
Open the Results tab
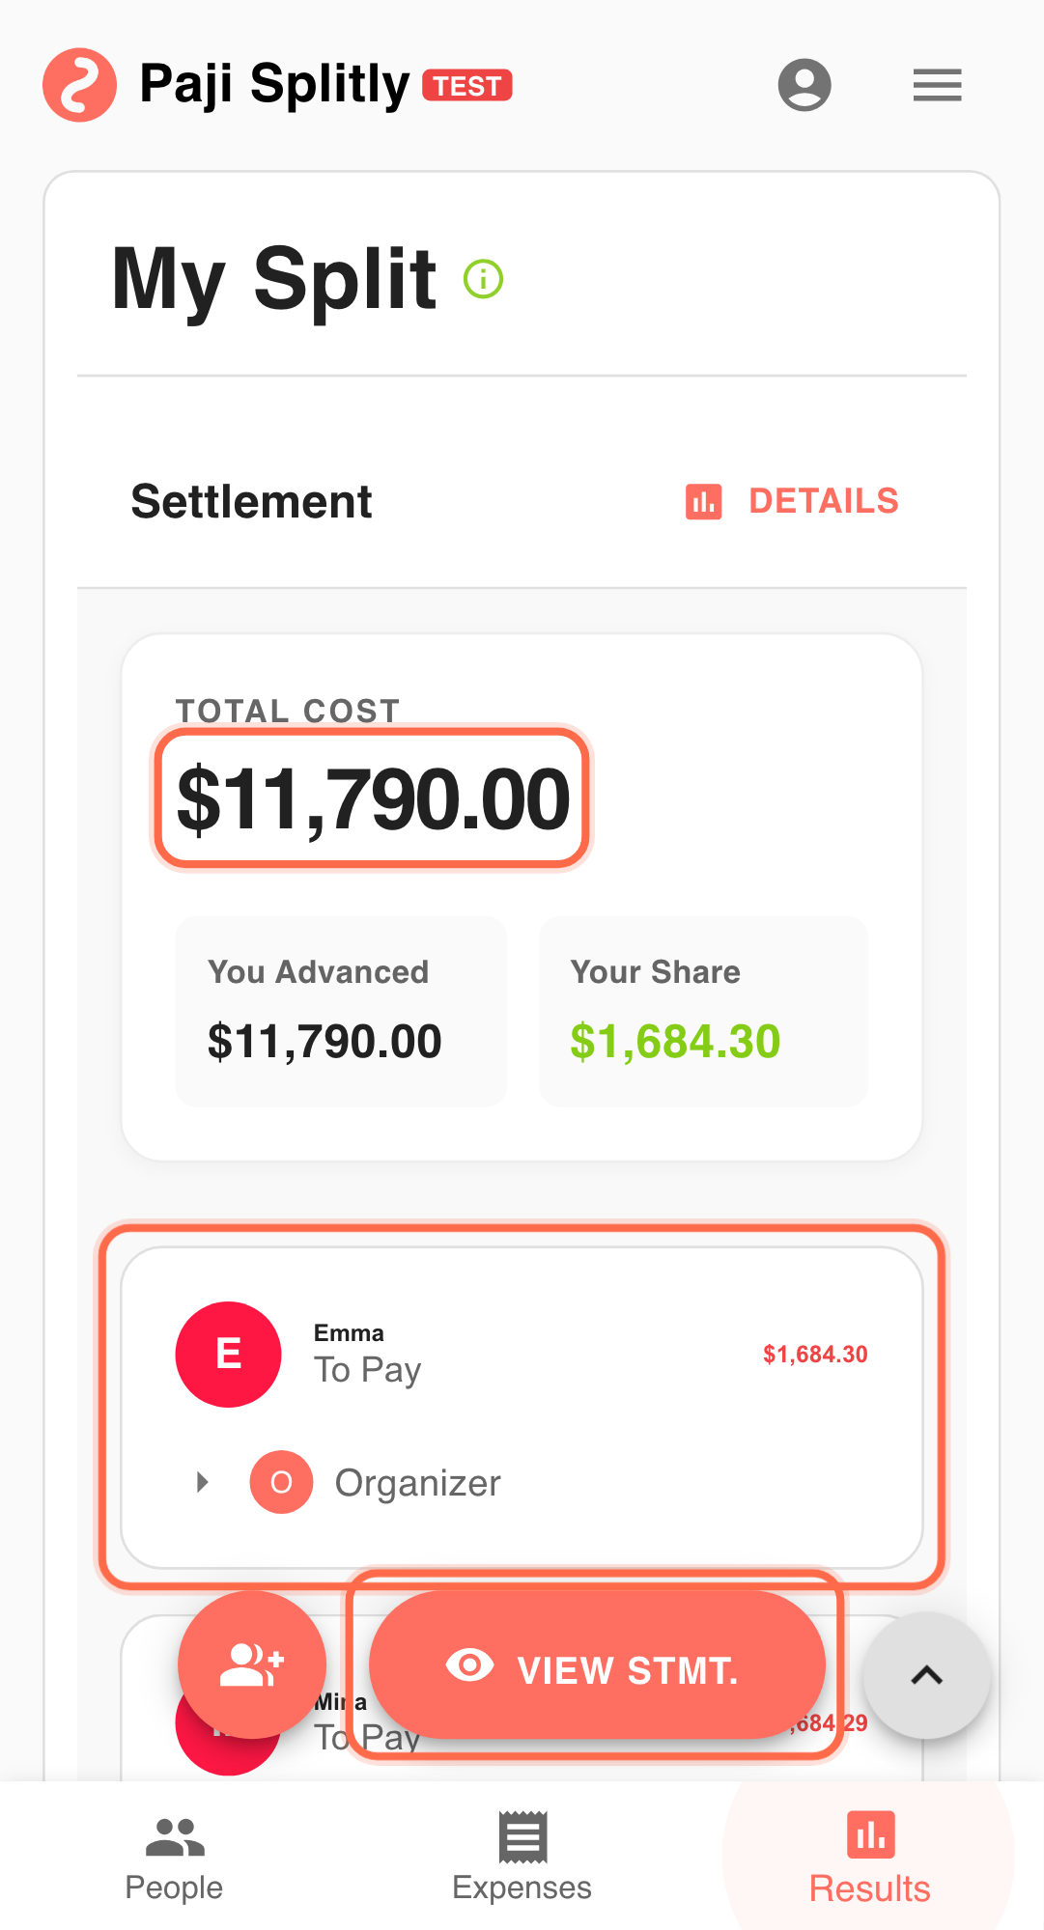869,1858
